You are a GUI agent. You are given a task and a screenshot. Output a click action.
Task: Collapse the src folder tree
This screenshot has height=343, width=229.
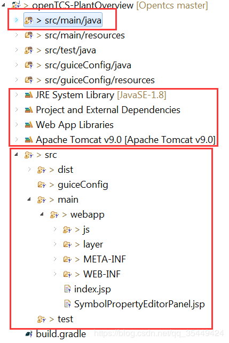click(x=16, y=155)
